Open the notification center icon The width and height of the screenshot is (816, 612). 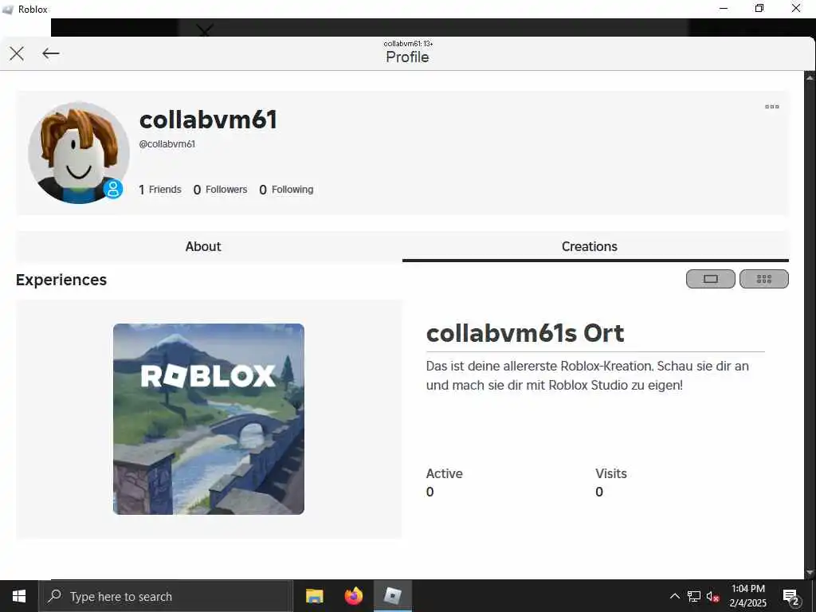tap(791, 596)
